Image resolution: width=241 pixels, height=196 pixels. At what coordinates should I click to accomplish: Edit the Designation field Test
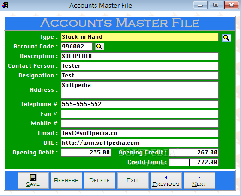point(140,76)
